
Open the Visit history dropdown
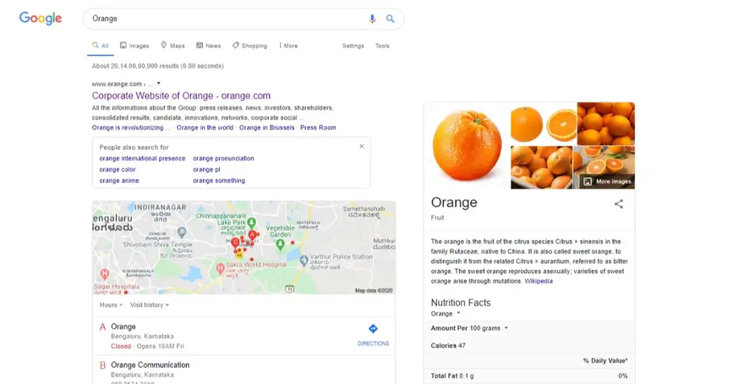149,304
